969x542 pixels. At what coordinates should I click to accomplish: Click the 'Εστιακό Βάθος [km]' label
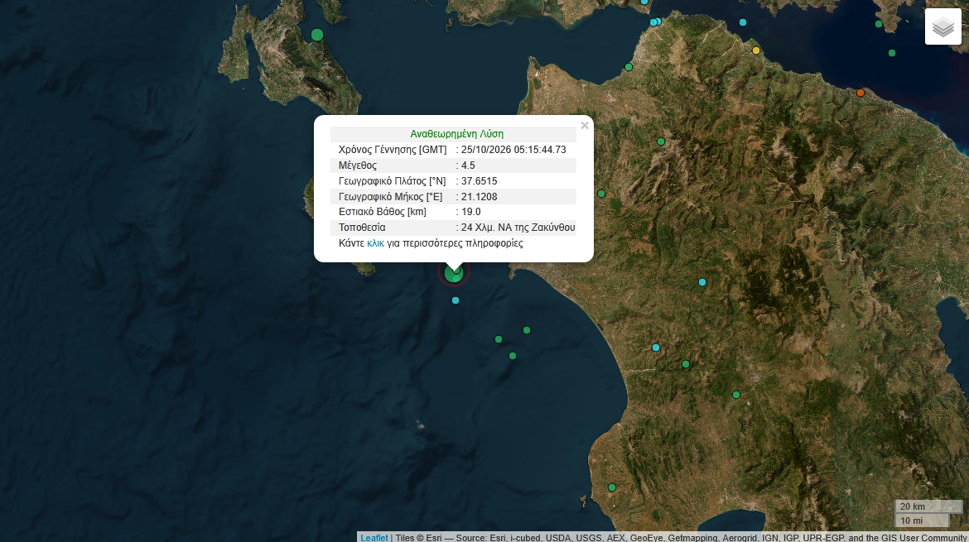(383, 212)
